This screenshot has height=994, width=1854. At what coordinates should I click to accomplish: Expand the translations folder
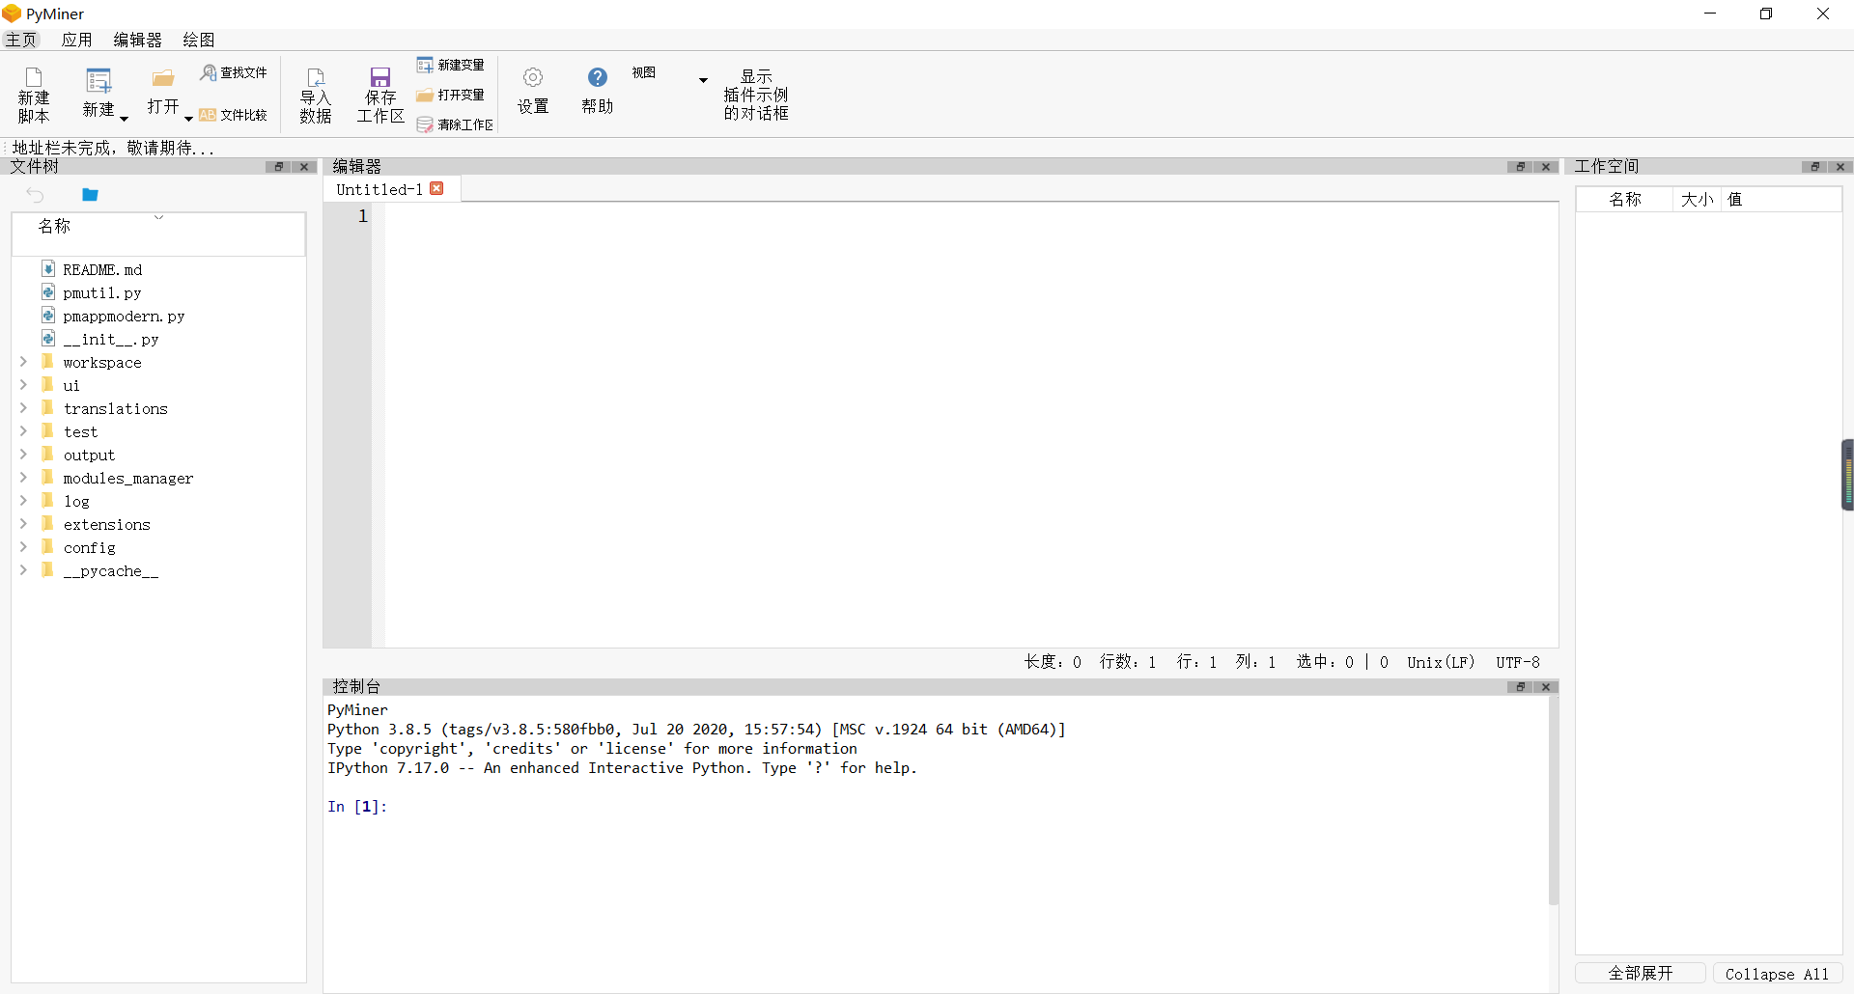pyautogui.click(x=23, y=408)
